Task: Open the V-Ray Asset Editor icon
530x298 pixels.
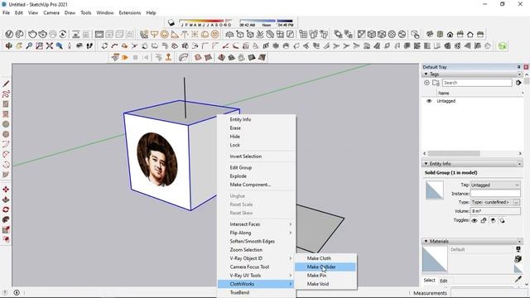Action: 9,34
